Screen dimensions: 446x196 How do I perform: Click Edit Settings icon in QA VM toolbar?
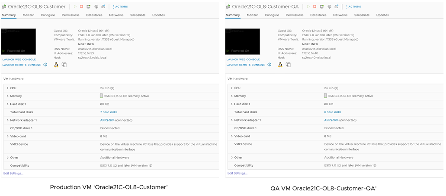coord(329,6)
